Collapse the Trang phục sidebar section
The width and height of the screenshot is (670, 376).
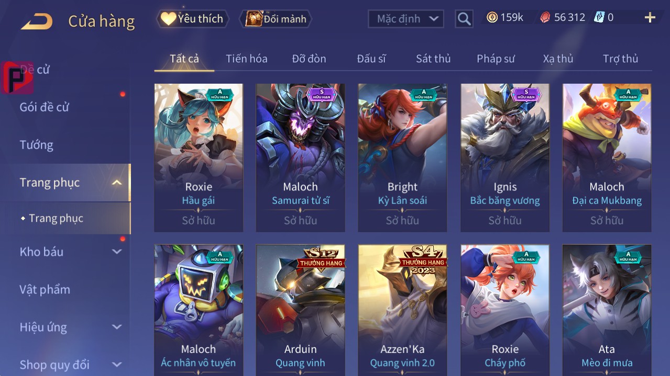click(117, 183)
